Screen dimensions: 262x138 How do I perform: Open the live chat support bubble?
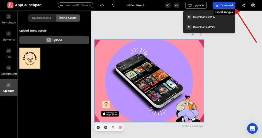tap(252, 129)
